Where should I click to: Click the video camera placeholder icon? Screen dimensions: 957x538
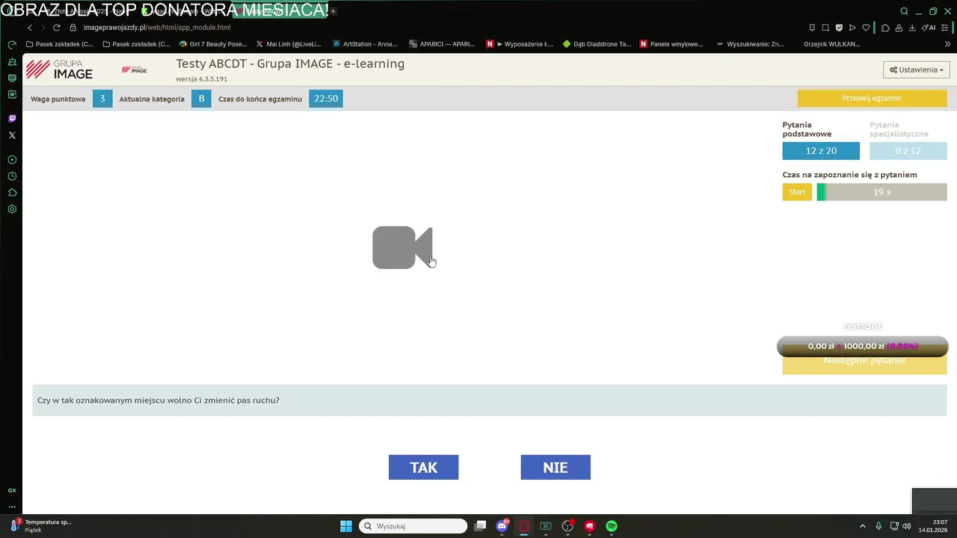coord(402,247)
